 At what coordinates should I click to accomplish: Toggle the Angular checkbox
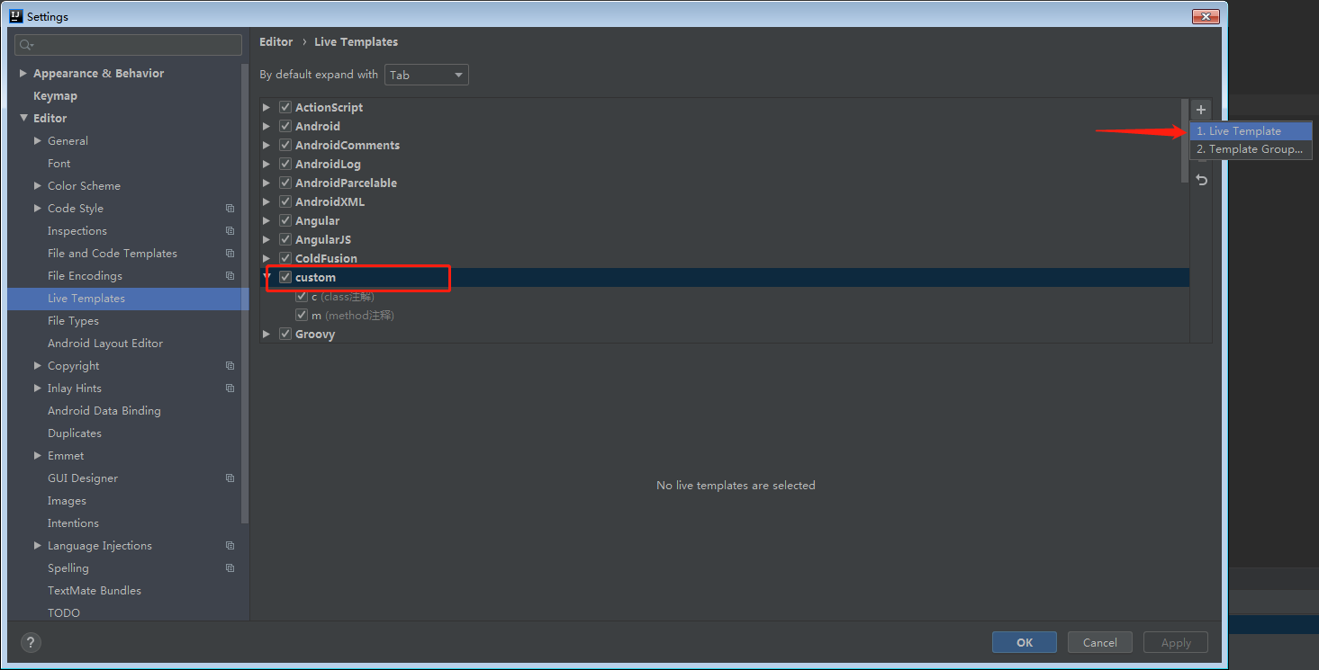pyautogui.click(x=285, y=220)
